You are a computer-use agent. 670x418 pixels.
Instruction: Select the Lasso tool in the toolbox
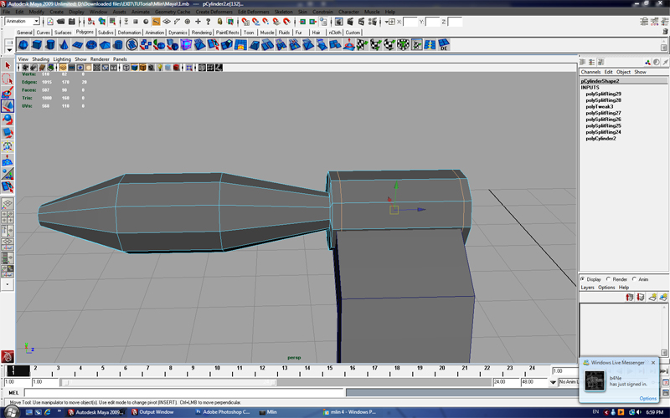[x=7, y=79]
